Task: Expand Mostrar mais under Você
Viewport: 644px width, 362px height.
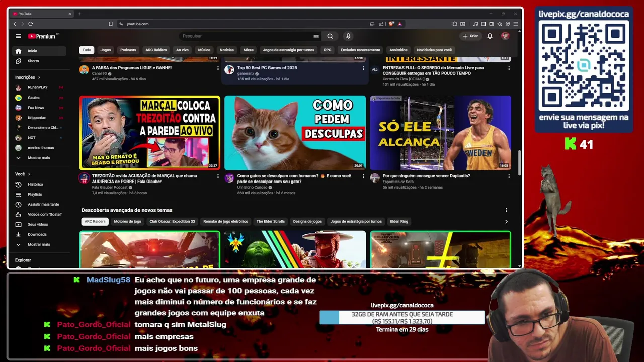Action: pyautogui.click(x=39, y=244)
